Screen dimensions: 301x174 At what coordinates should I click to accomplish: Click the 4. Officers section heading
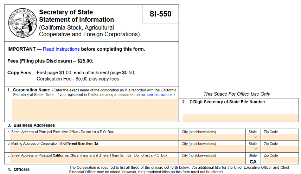pos(21,169)
